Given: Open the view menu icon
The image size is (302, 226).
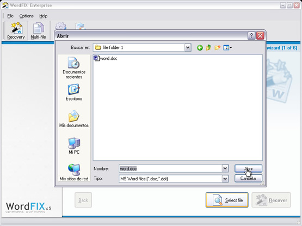Looking at the screenshot, I should pyautogui.click(x=227, y=47).
